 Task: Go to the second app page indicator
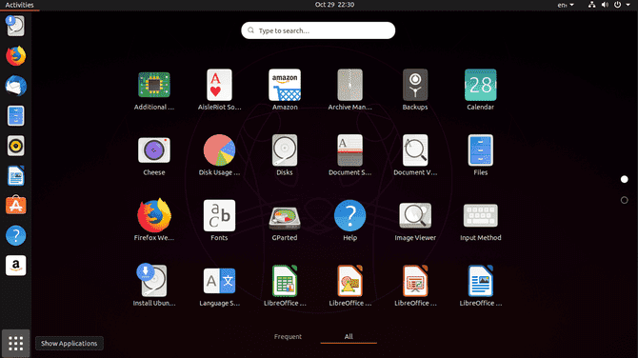[624, 200]
